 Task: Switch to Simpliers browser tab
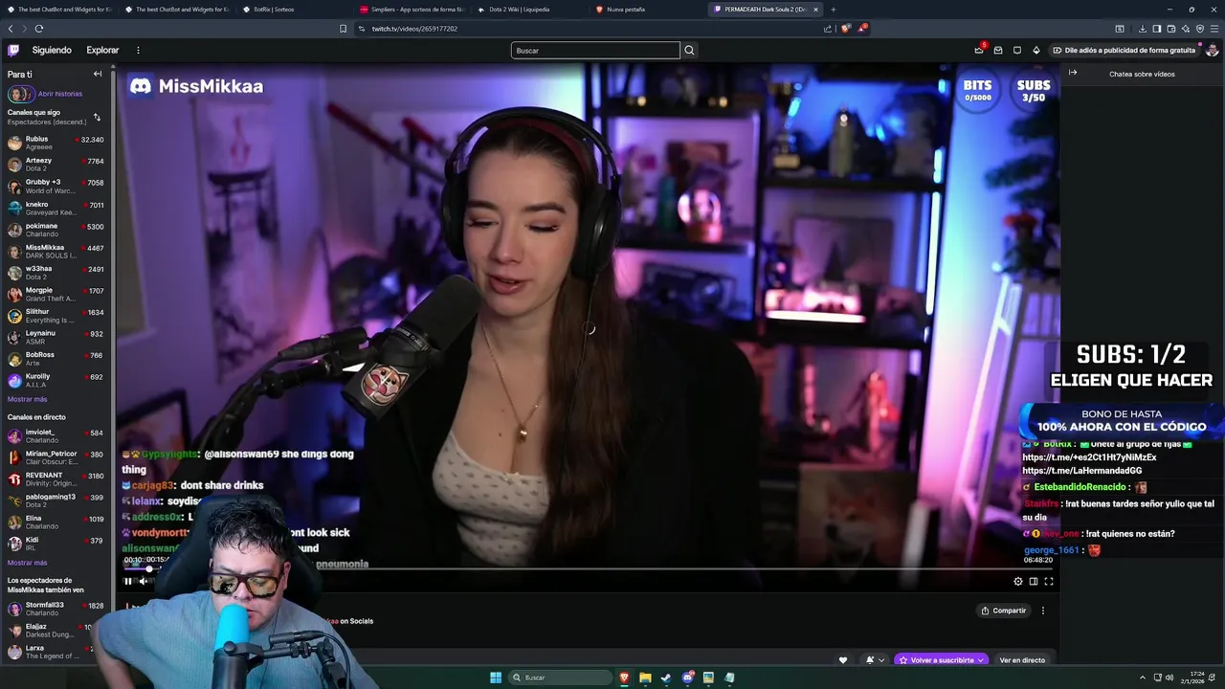point(412,10)
